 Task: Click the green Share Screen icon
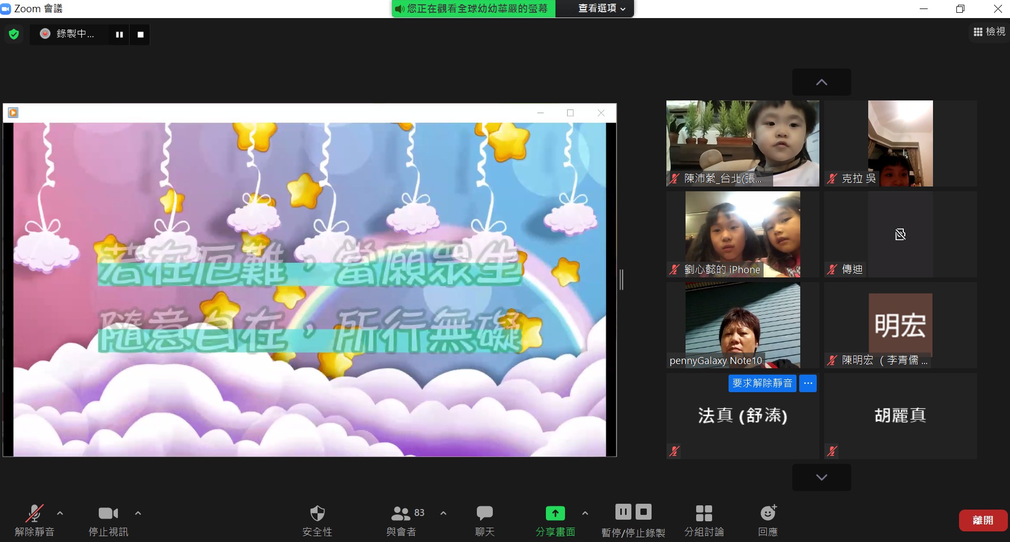[555, 514]
